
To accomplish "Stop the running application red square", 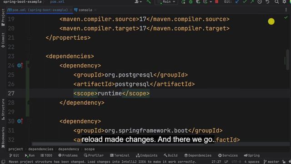I will pyautogui.click(x=216, y=2).
